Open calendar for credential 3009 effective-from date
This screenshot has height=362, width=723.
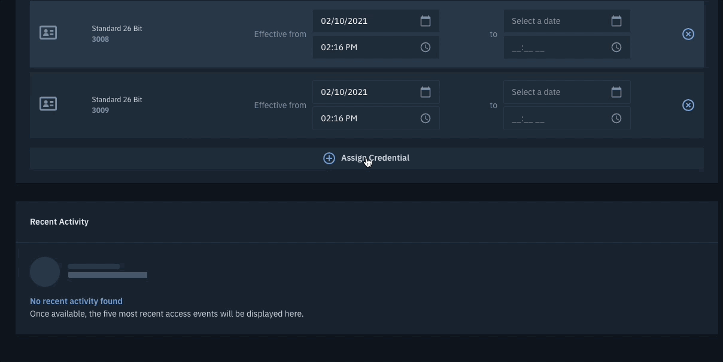[426, 92]
